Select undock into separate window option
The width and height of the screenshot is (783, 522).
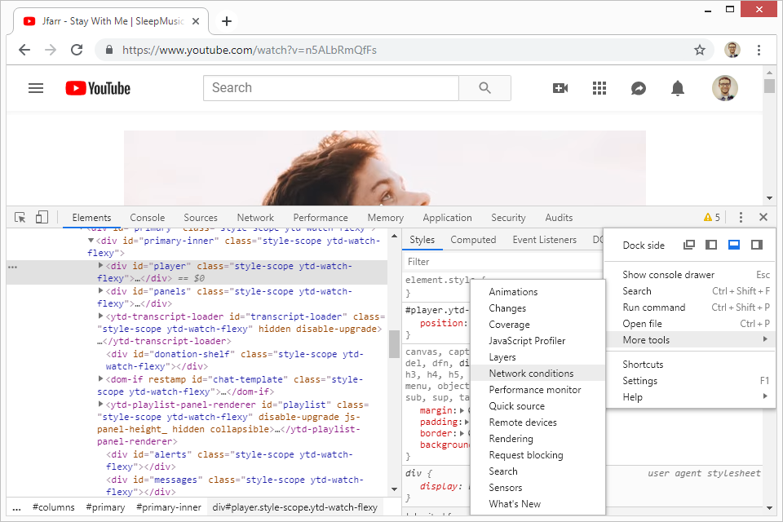click(x=689, y=245)
